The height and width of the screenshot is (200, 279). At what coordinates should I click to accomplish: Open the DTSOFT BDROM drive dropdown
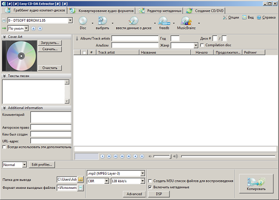coord(71,20)
